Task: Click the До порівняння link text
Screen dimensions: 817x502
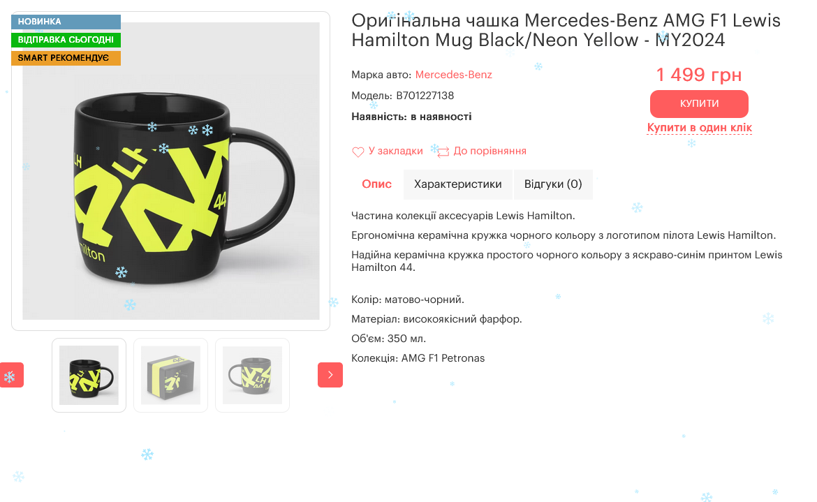Action: 490,151
